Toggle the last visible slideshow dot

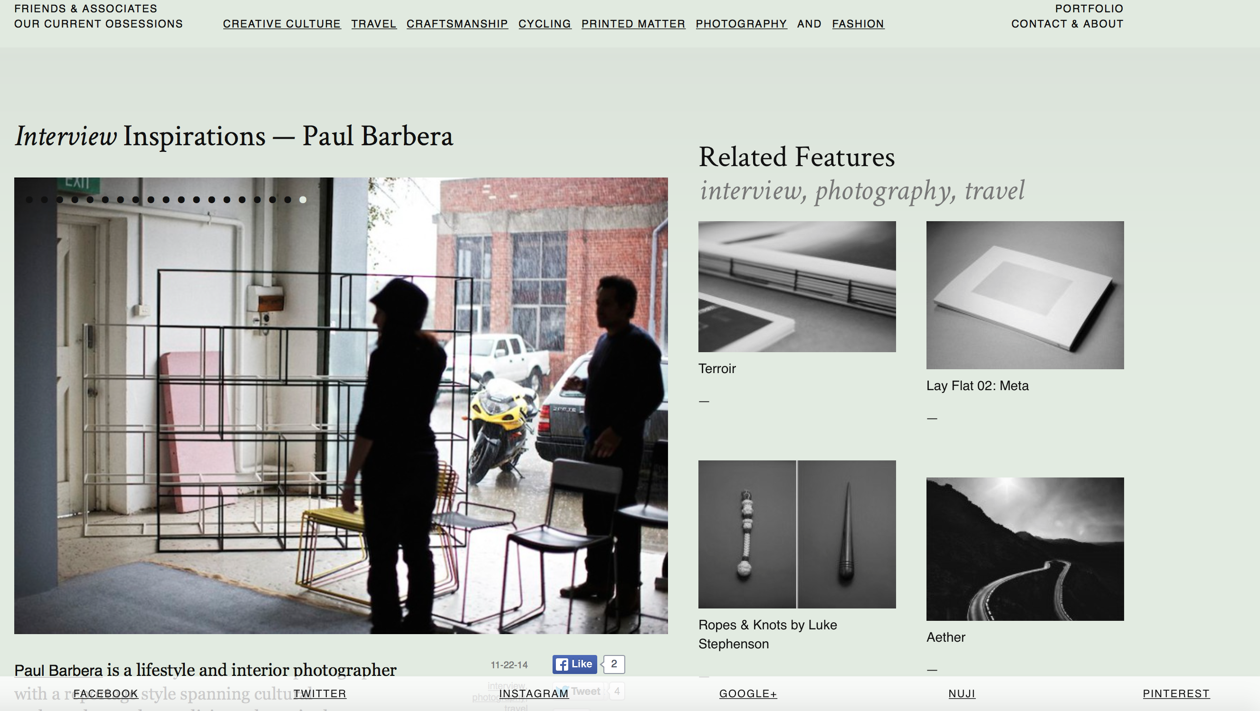[304, 200]
